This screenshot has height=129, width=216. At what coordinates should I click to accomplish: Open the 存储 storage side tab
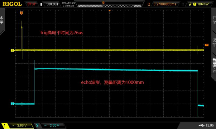pyautogui.click(x=214, y=20)
